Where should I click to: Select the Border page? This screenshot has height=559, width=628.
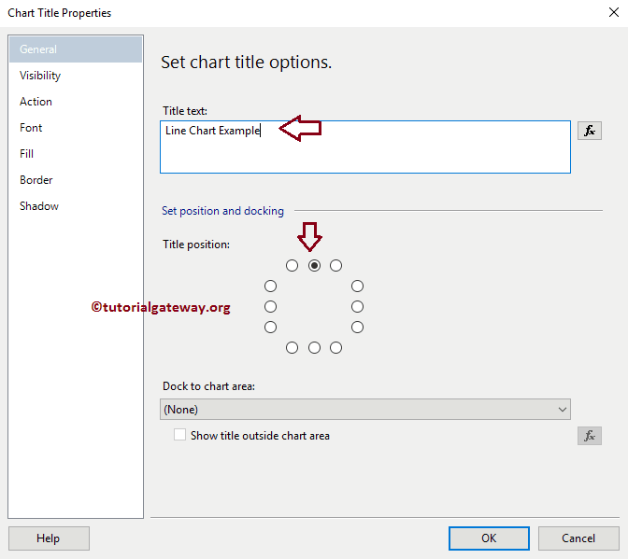36,180
